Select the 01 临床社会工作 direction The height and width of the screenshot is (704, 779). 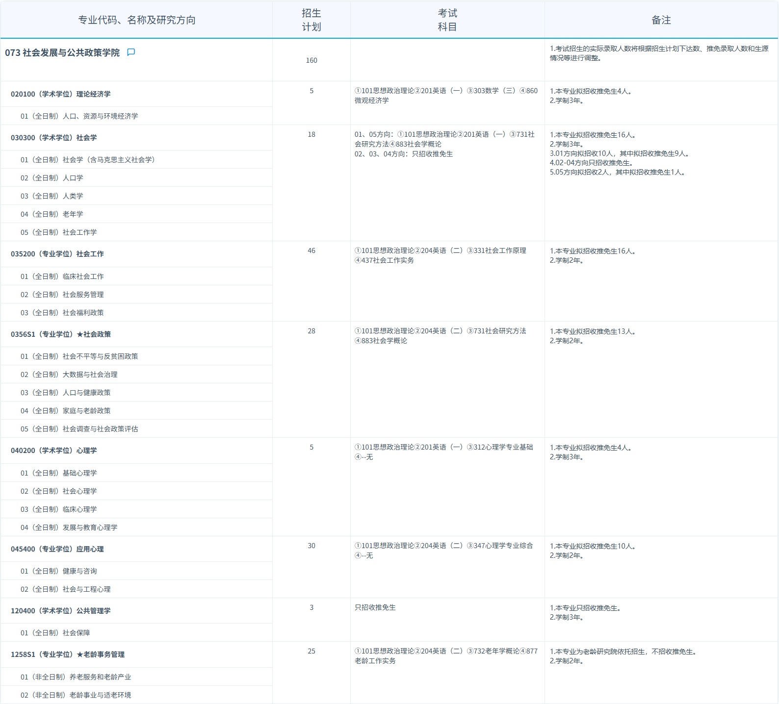pyautogui.click(x=62, y=277)
